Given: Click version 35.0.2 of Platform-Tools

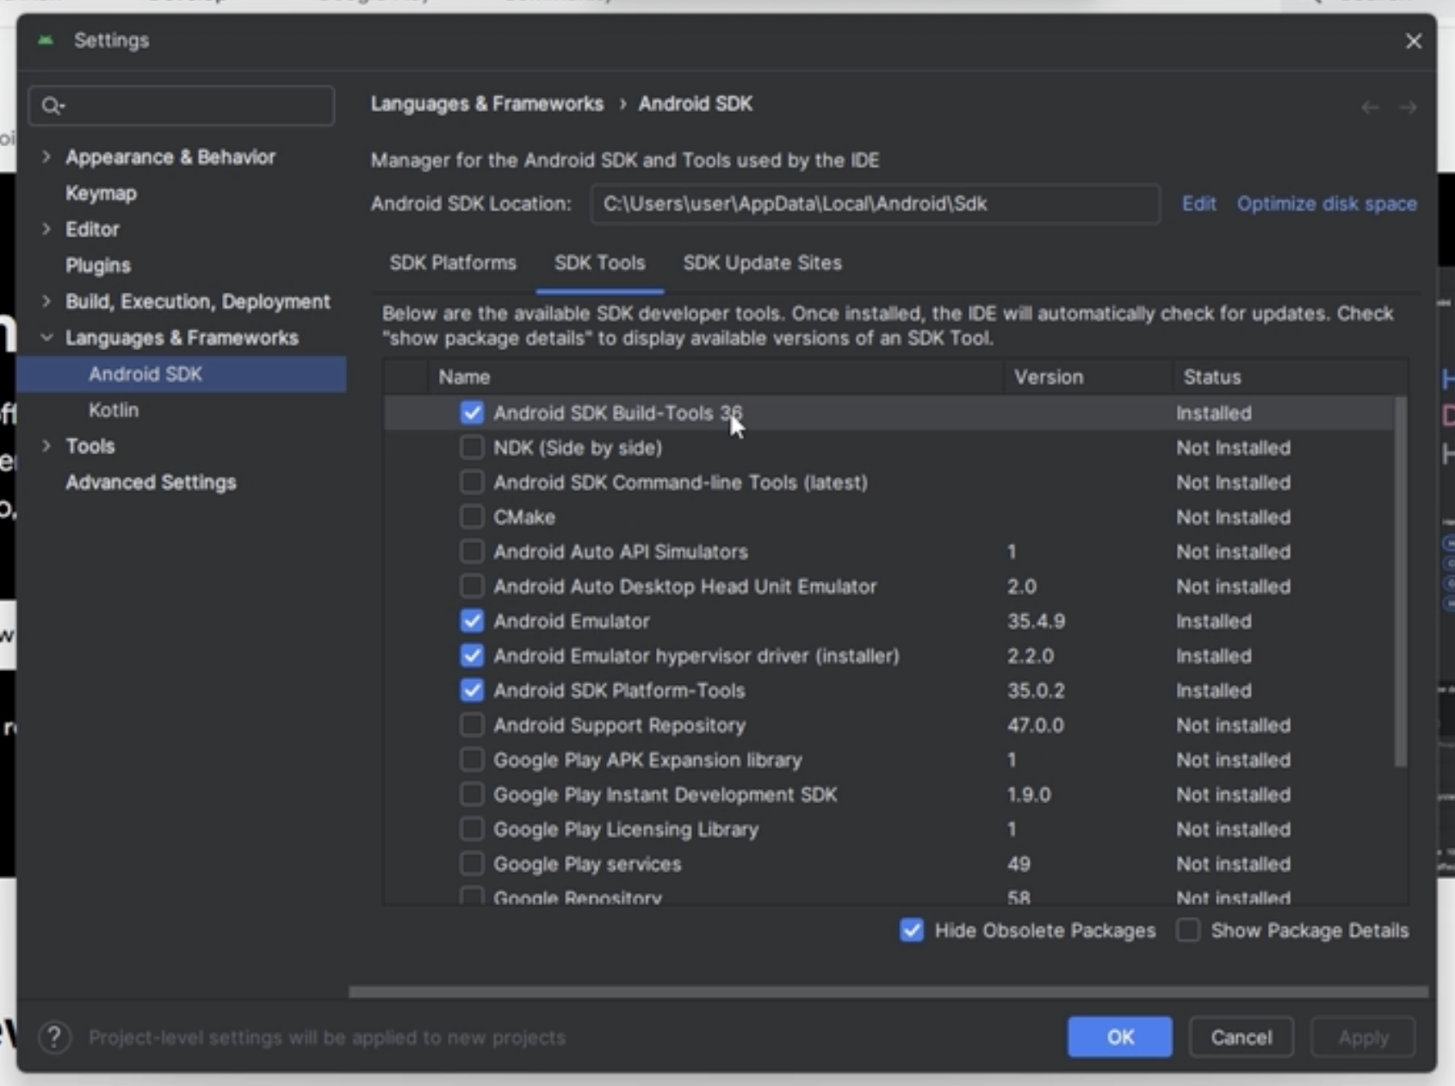Looking at the screenshot, I should point(1037,690).
